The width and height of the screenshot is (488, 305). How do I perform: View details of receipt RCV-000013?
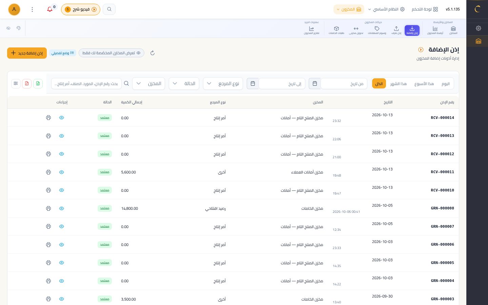[61, 136]
